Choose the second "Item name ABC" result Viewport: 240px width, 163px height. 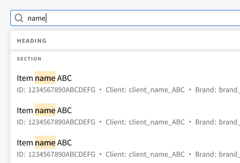44,110
